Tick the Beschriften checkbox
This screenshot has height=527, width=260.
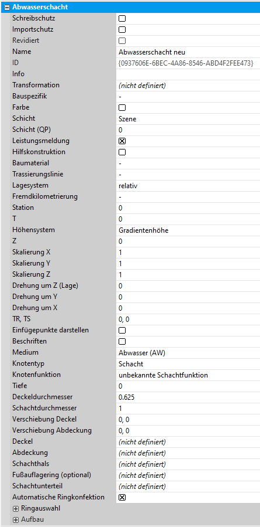(x=122, y=342)
